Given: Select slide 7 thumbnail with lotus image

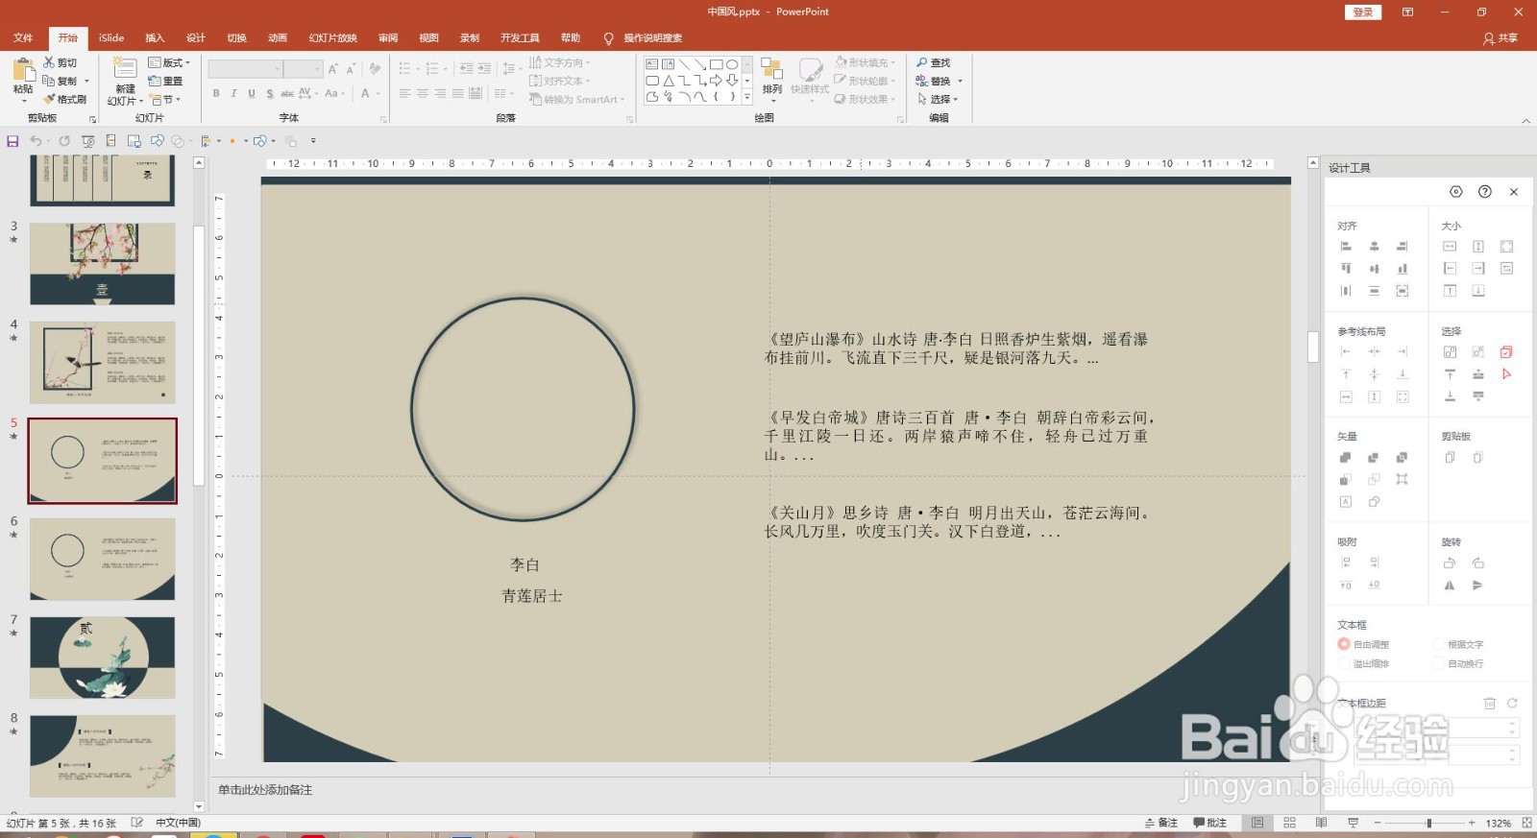Looking at the screenshot, I should 103,658.
